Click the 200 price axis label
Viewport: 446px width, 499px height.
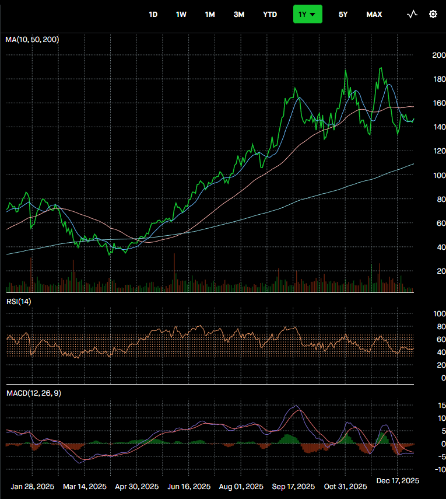coord(438,55)
